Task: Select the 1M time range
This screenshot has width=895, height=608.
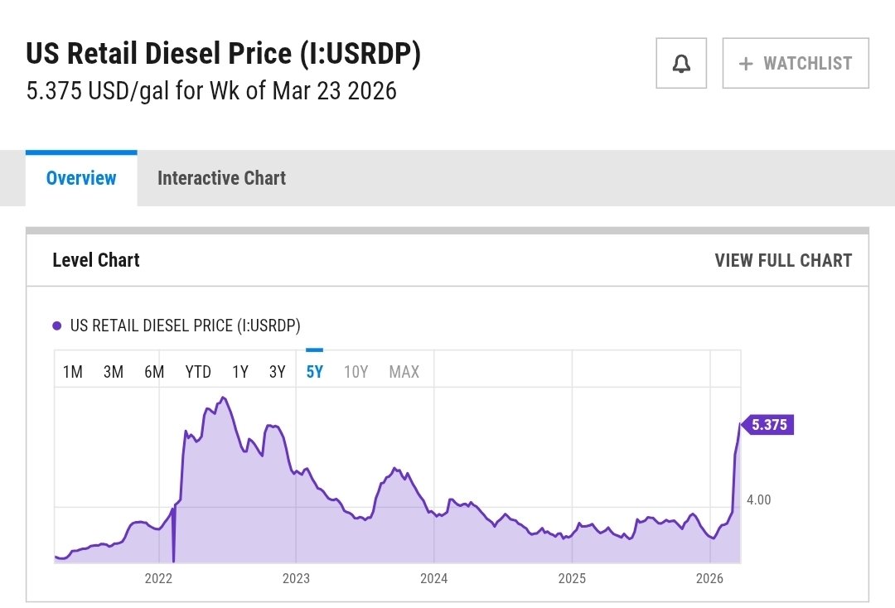Action: tap(73, 372)
